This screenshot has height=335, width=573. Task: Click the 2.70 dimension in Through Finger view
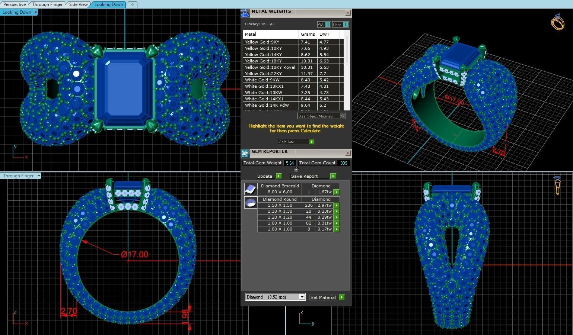69,311
